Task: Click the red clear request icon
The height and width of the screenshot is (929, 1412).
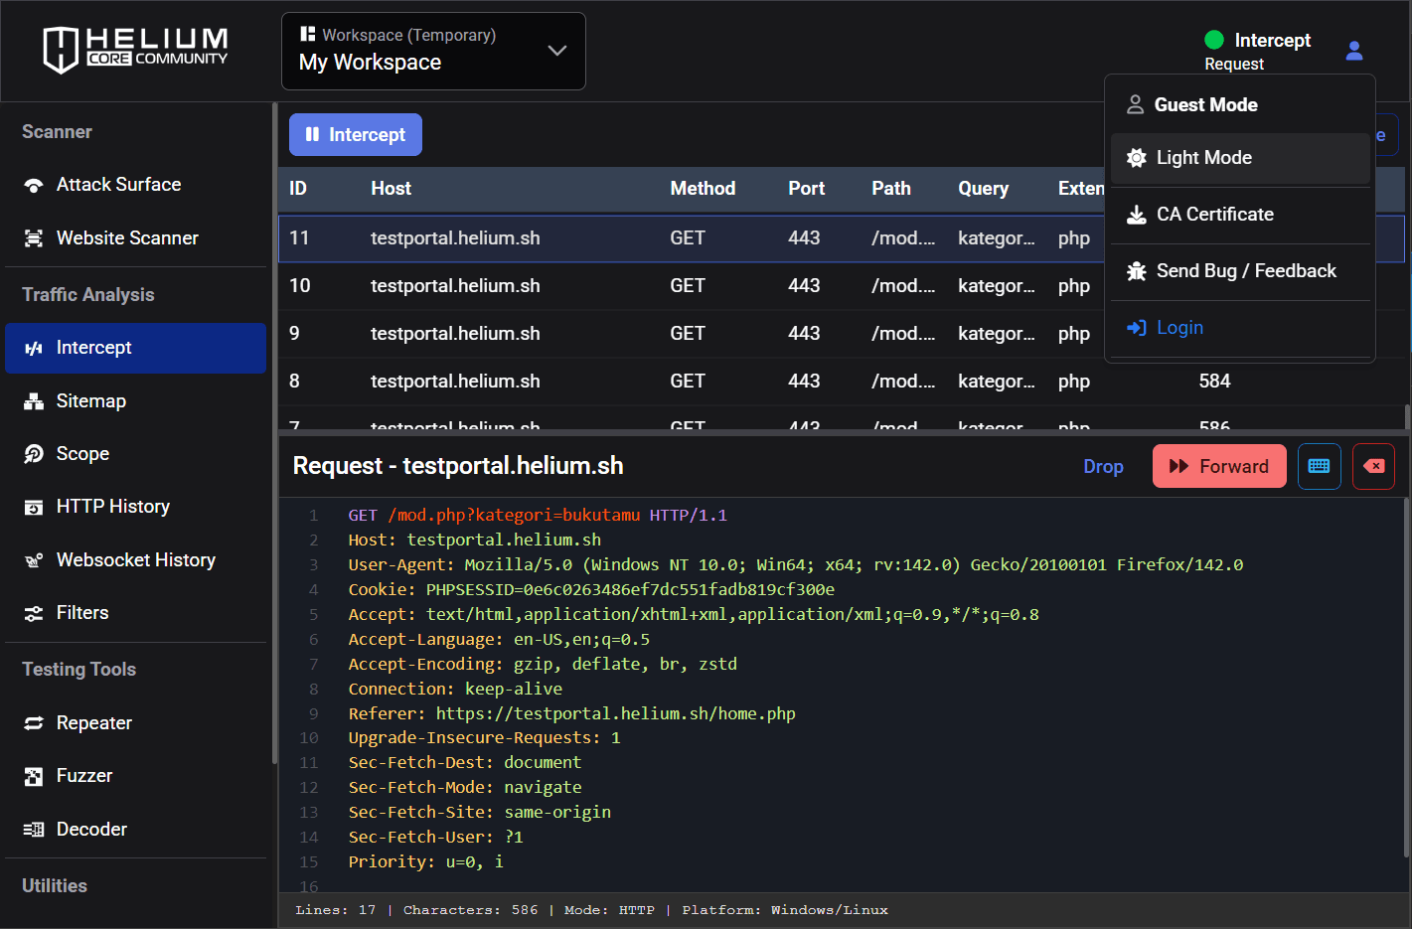Action: [1373, 466]
